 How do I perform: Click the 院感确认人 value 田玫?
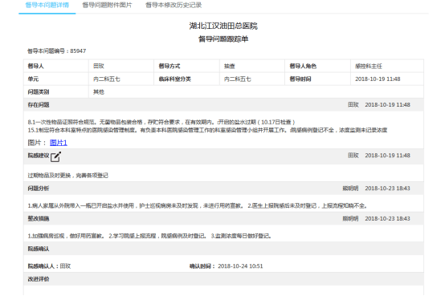[65, 266]
